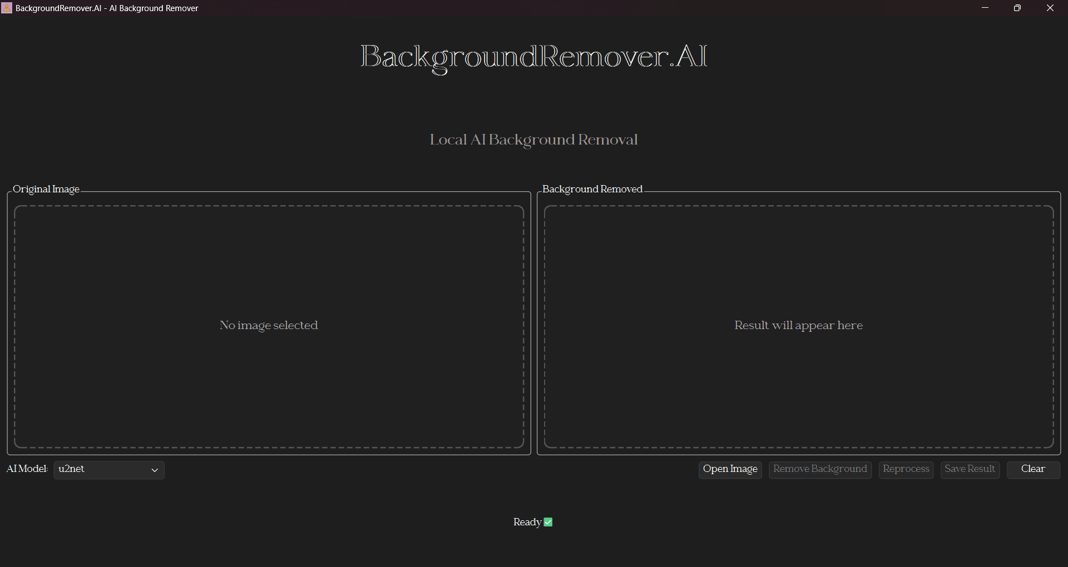Screen dimensions: 1068x567
Task: Click the Clear button
Action: (x=1033, y=470)
